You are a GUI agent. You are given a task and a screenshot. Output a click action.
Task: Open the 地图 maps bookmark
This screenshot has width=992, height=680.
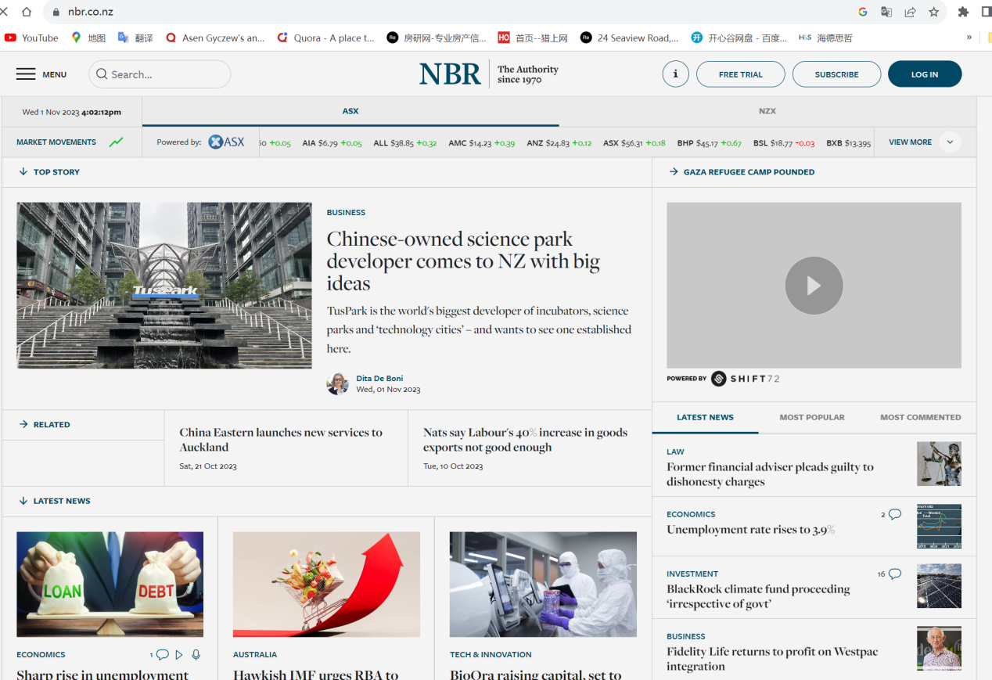(x=88, y=38)
